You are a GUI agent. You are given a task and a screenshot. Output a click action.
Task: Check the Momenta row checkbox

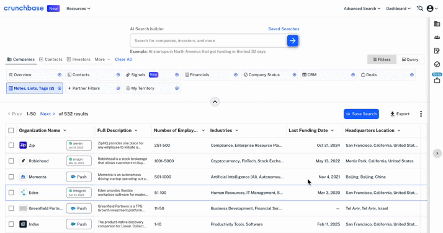click(11, 177)
